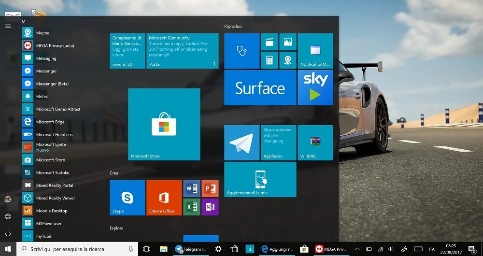Screen dimensions: 483x256
Task: Open the small Maps tile in Riproduci
Action: 288,60
